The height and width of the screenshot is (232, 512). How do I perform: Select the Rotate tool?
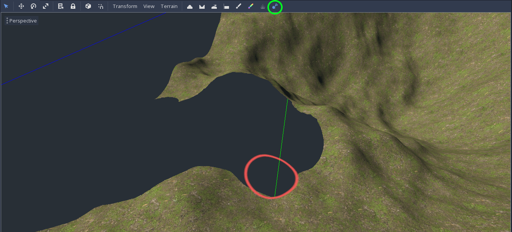click(33, 6)
